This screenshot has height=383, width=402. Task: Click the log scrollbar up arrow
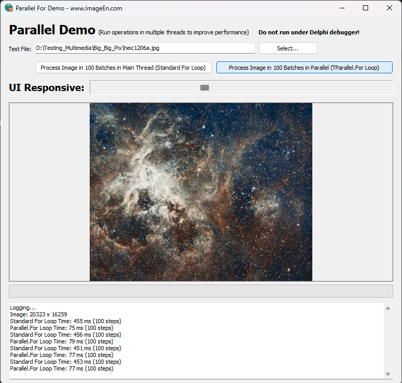pyautogui.click(x=388, y=308)
